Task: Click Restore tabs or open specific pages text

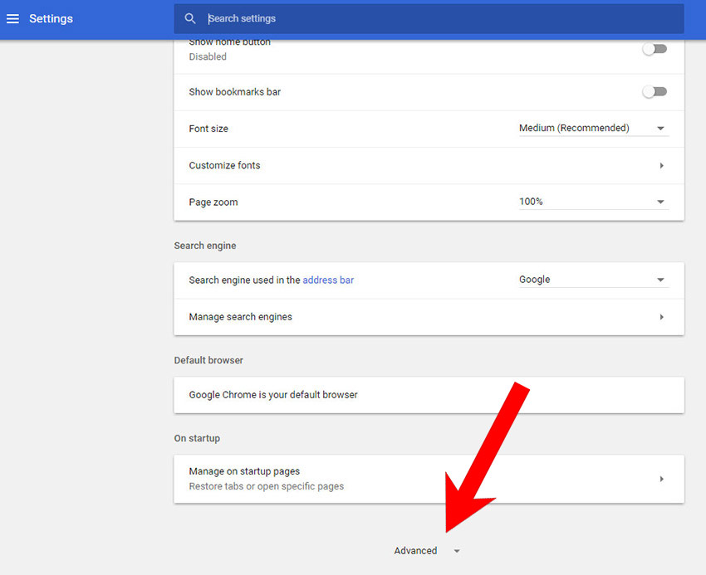Action: 266,486
